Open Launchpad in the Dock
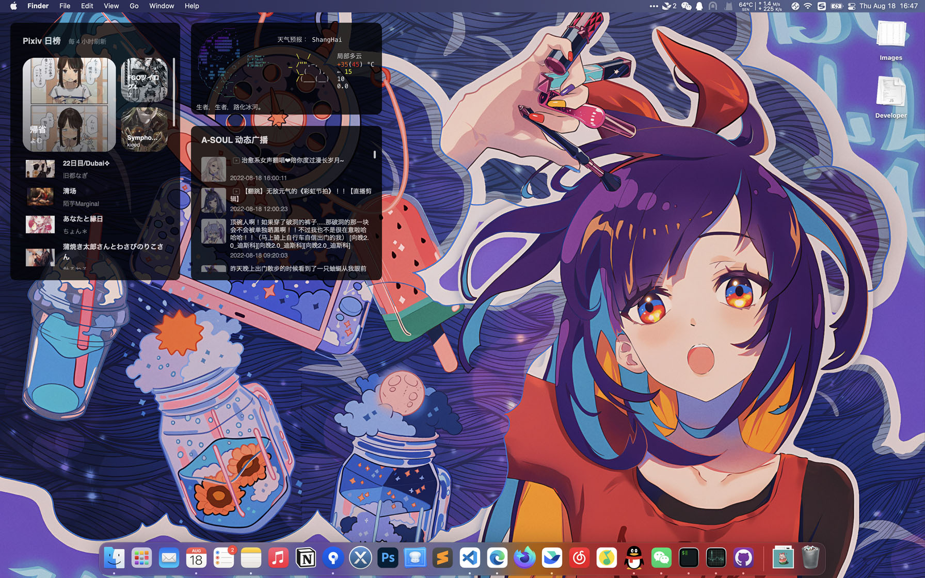Image resolution: width=925 pixels, height=578 pixels. [x=141, y=558]
